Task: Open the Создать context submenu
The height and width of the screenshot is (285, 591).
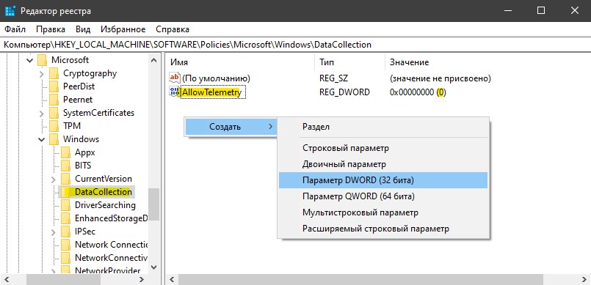Action: tap(231, 127)
